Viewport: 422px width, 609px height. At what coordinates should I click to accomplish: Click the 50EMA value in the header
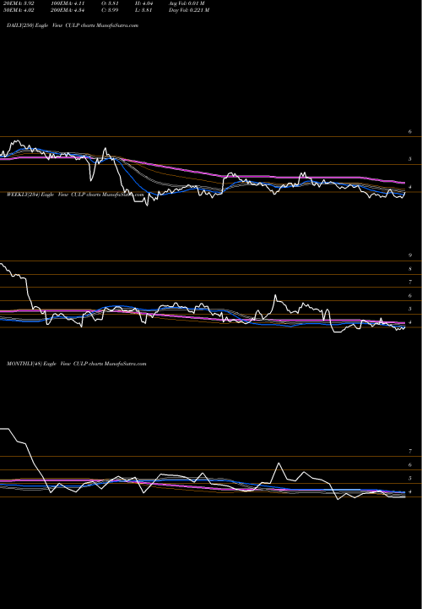(x=18, y=10)
